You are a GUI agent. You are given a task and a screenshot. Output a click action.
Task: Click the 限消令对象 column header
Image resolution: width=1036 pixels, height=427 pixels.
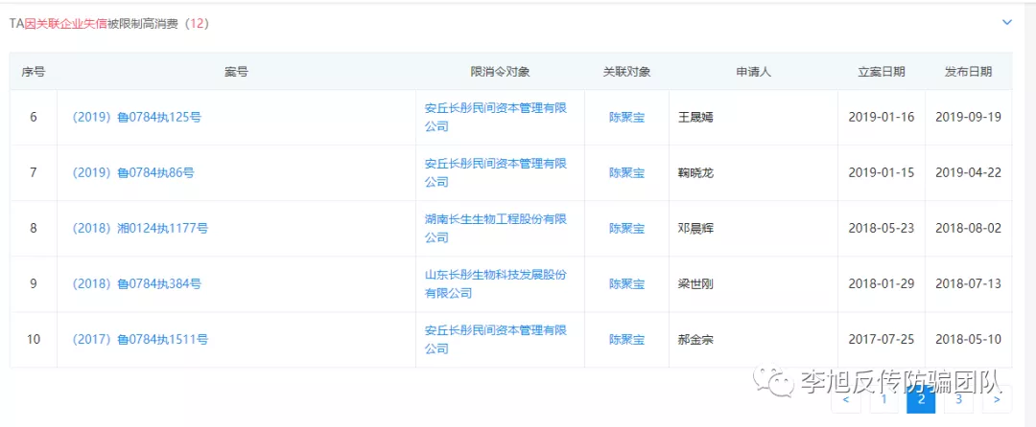tap(500, 72)
